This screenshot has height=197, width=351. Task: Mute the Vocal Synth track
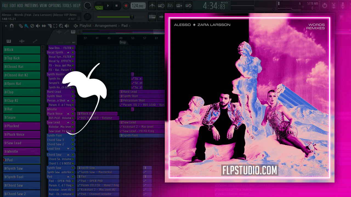(x=73, y=52)
